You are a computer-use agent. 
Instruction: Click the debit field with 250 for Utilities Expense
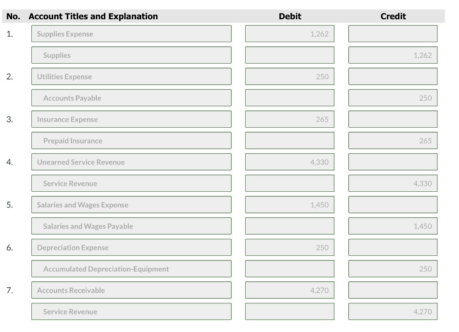tap(290, 76)
